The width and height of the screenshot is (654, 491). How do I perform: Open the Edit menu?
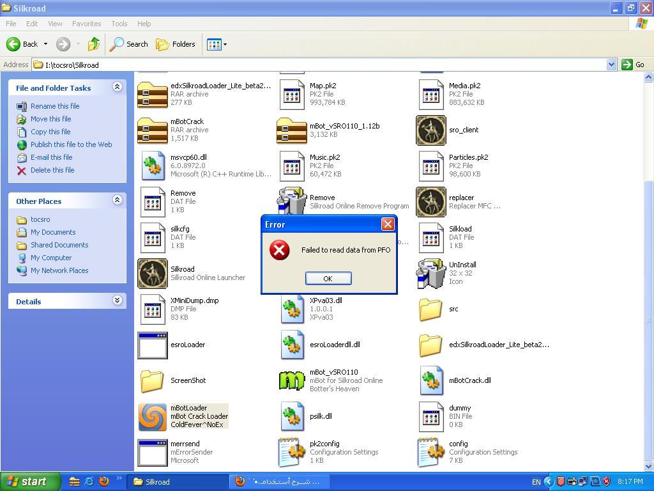(32, 24)
